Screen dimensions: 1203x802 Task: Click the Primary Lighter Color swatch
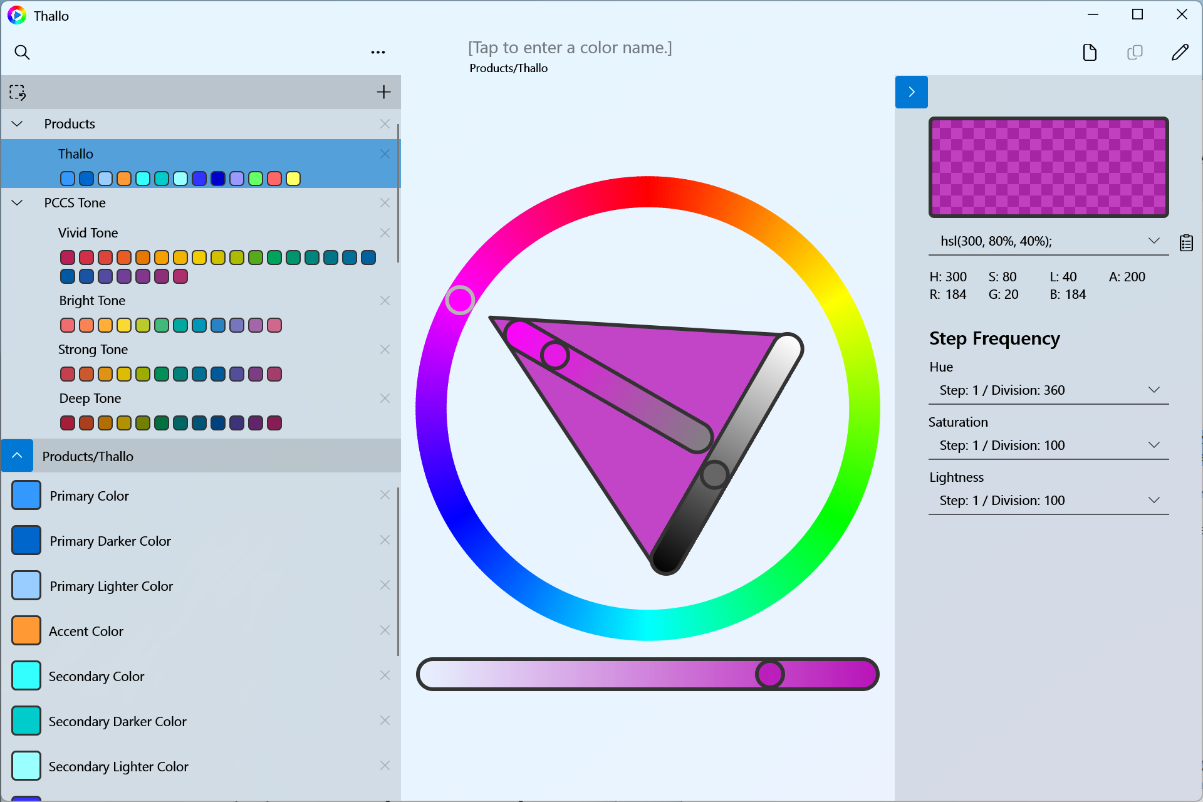pyautogui.click(x=26, y=585)
